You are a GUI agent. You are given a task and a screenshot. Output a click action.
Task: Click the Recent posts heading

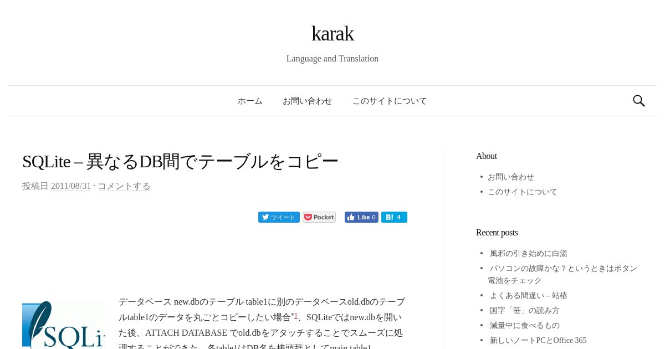click(497, 233)
